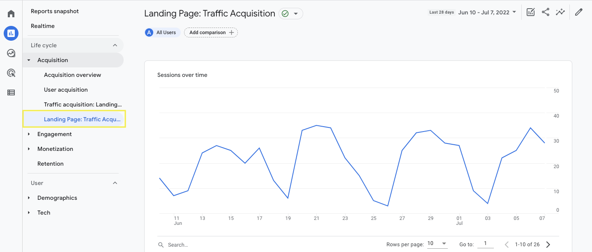Open the Rows per page dropdown
Viewport: 592px width, 252px height.
tap(438, 244)
